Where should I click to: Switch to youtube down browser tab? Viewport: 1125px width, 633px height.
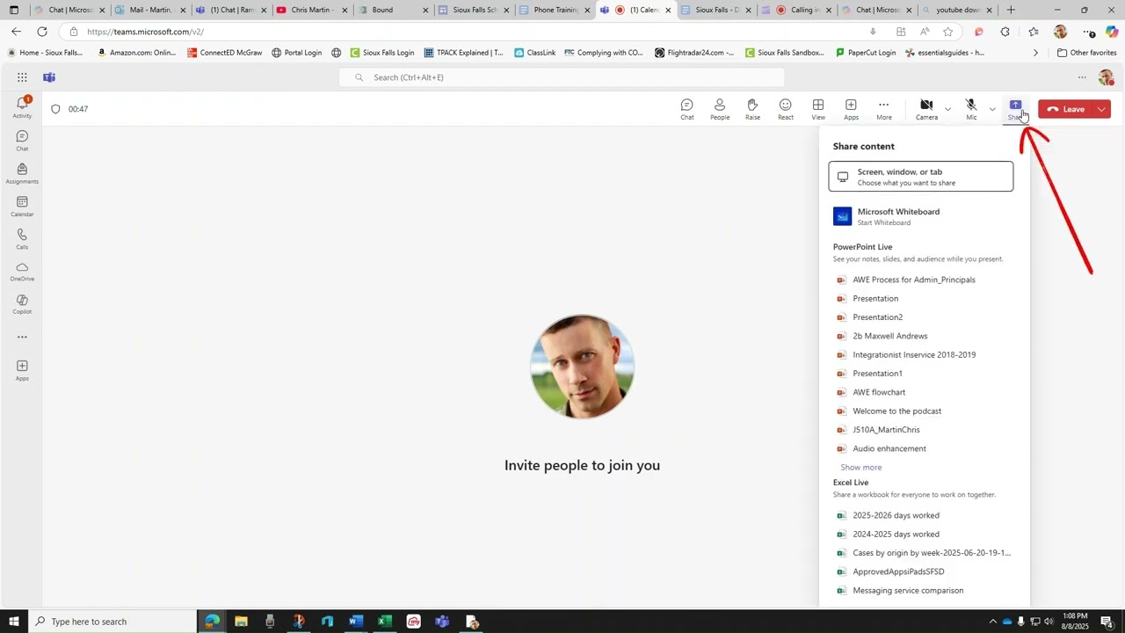pos(956,11)
